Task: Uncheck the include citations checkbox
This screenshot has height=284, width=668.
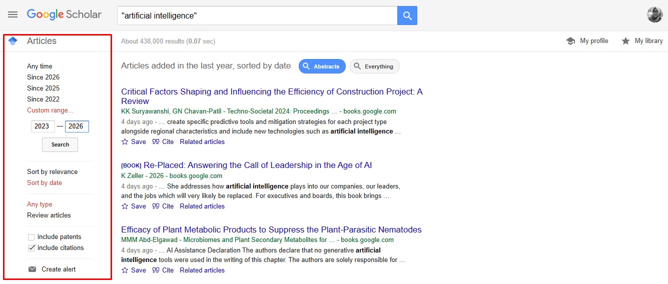Action: click(x=32, y=248)
